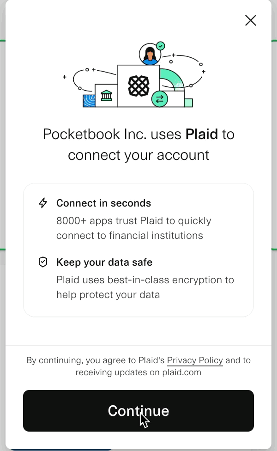The height and width of the screenshot is (451, 277).
Task: Select the 'Connect in seconds' heading
Action: pos(103,203)
